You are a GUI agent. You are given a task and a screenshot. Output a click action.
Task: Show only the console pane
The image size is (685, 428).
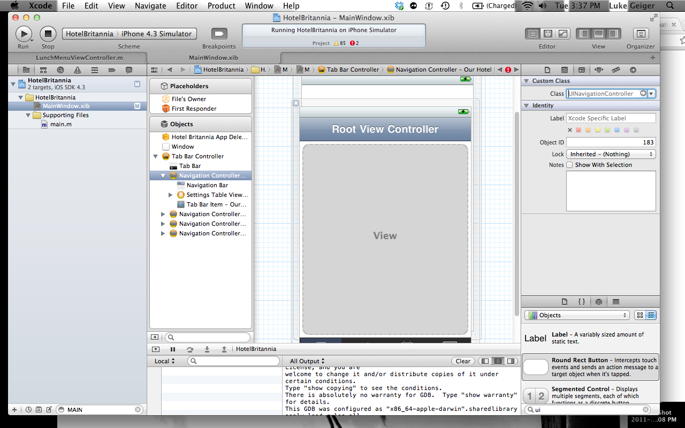tap(512, 361)
